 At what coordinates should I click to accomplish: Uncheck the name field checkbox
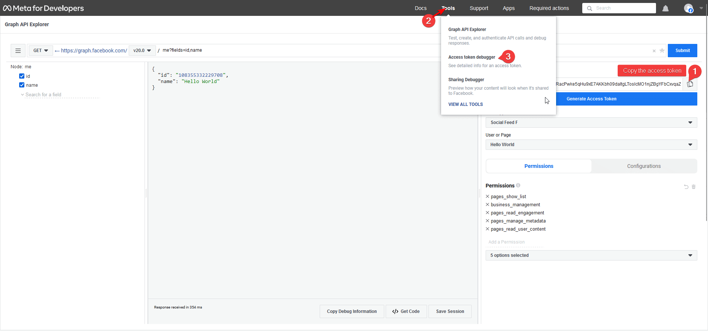[22, 85]
